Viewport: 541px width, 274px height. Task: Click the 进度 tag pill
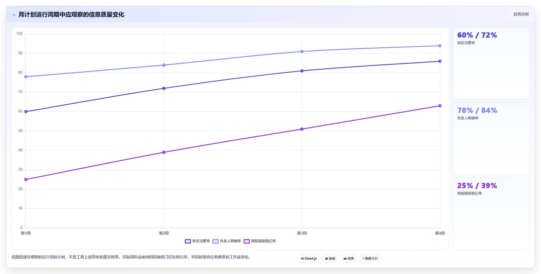point(349,258)
